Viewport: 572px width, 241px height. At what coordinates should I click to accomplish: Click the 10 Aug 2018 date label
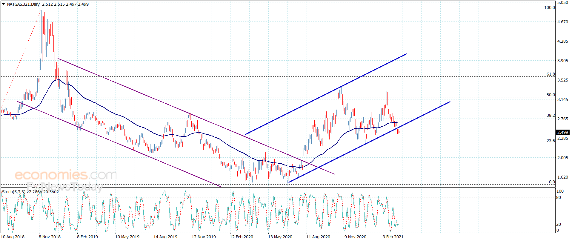(13, 237)
